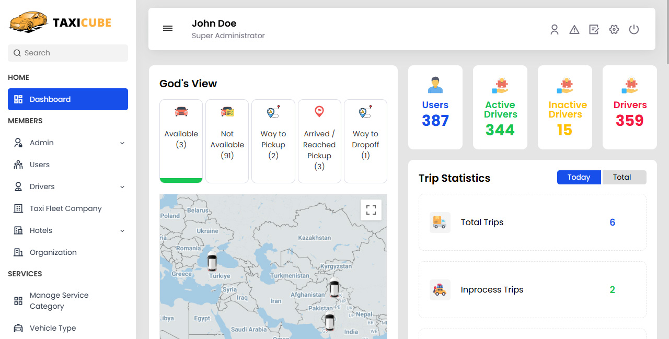Open the settings gear icon
Screen dimensions: 669x339
pos(614,30)
